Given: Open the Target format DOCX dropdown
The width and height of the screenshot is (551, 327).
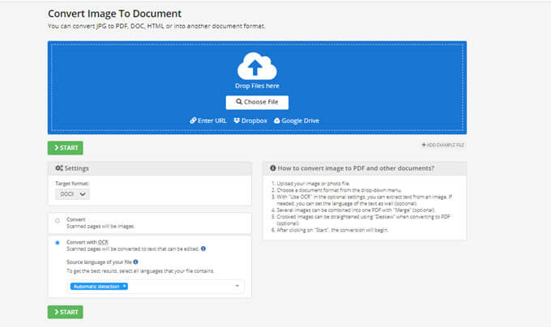Looking at the screenshot, I should tap(72, 194).
